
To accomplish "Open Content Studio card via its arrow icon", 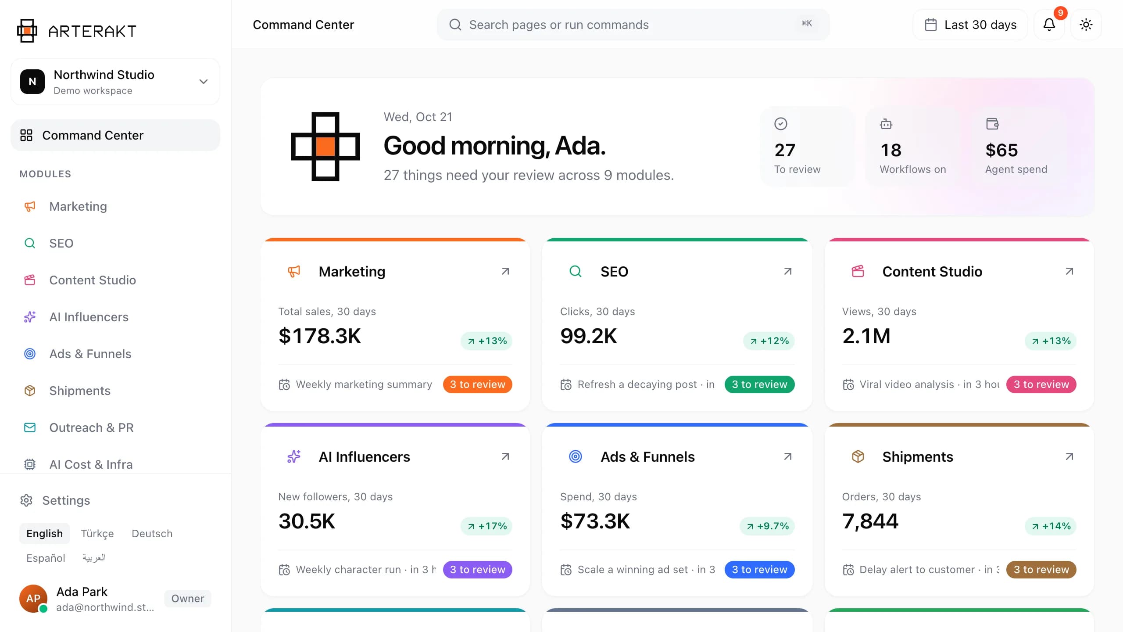I will (1069, 271).
